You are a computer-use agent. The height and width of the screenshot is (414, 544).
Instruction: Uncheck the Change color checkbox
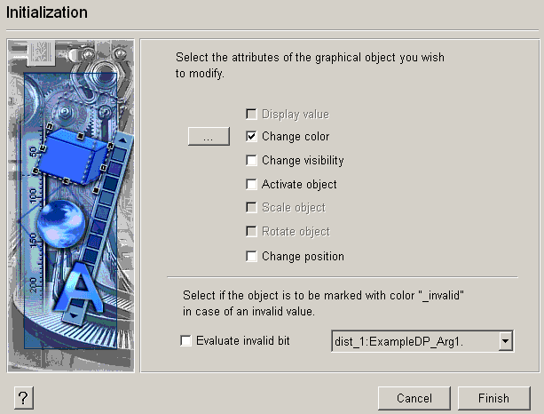pyautogui.click(x=252, y=137)
